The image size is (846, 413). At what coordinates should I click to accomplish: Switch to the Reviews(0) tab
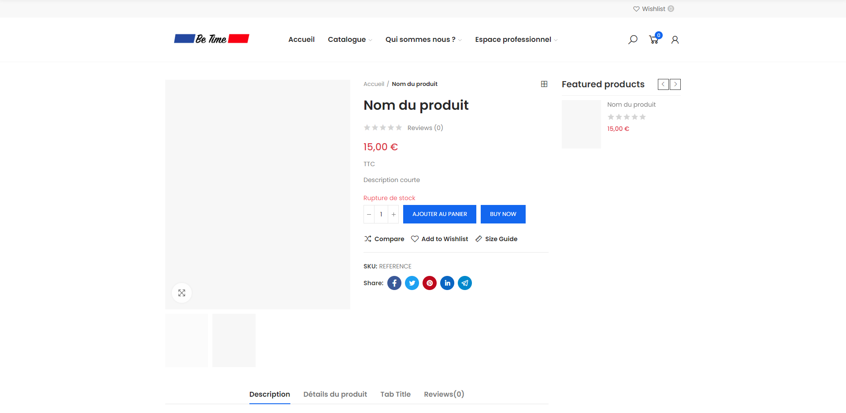pyautogui.click(x=444, y=394)
